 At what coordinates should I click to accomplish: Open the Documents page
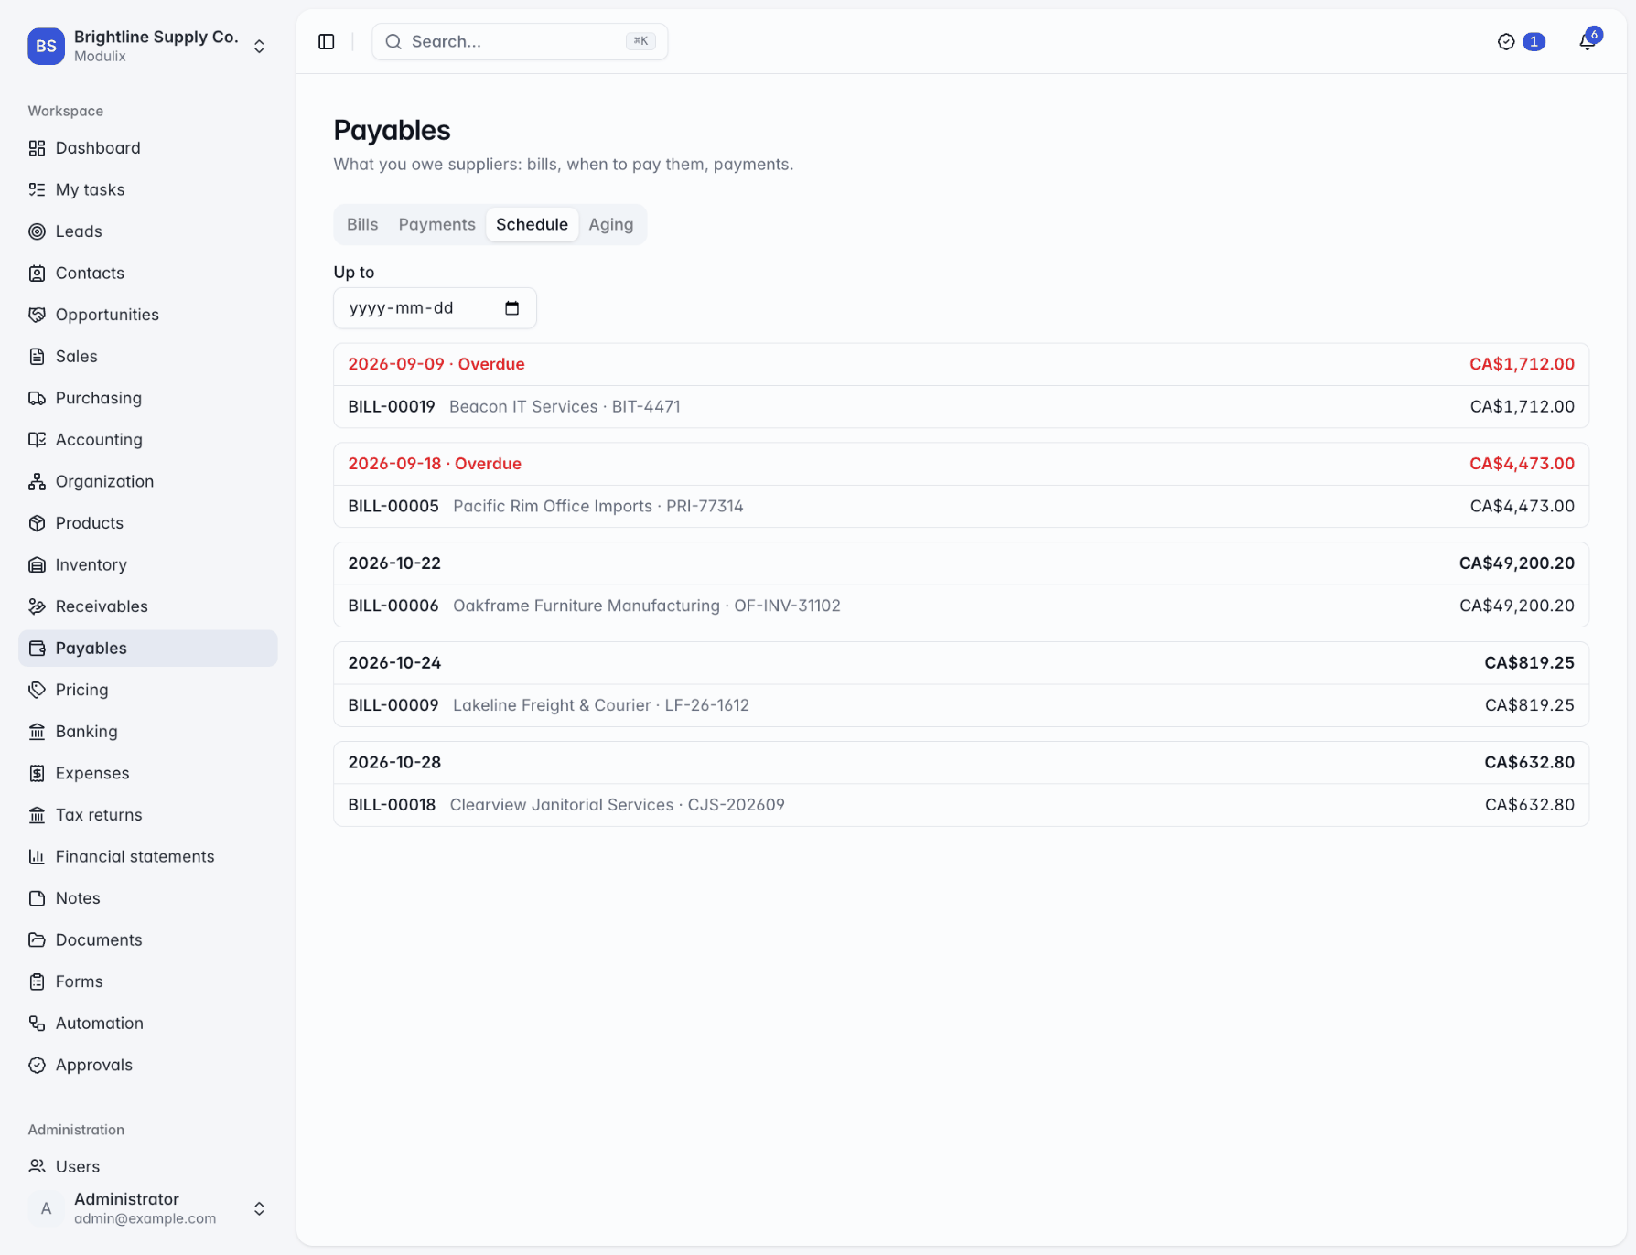click(148, 939)
